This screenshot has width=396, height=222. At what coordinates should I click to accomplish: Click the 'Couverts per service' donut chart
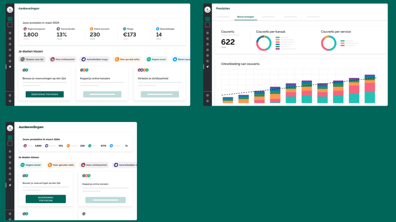(328, 43)
